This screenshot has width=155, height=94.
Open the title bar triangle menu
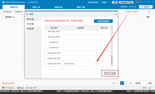point(141,2)
